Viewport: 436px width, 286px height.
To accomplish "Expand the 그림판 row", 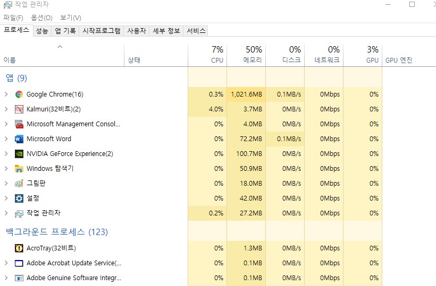I will tap(6, 184).
